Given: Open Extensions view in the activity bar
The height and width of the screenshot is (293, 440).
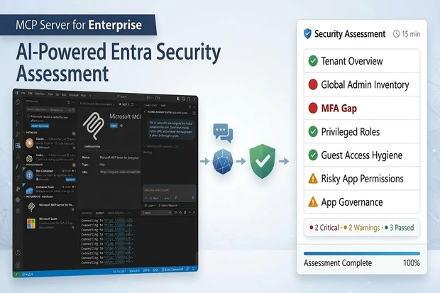Looking at the screenshot, I should [18, 145].
